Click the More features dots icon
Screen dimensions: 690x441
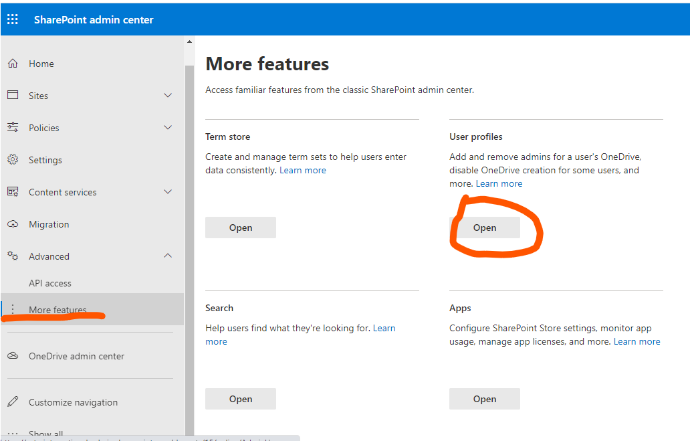click(13, 309)
